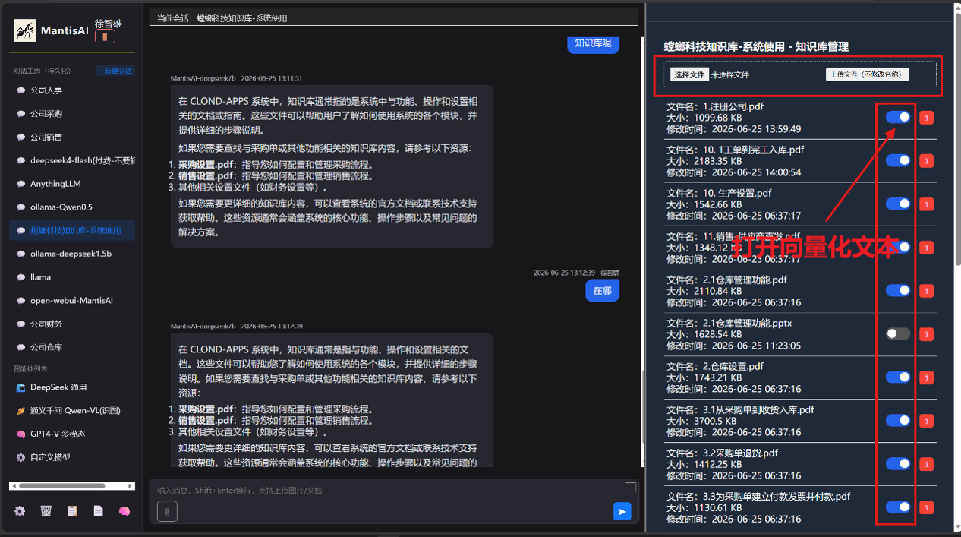Click the 选择文件 button
This screenshot has height=537, width=961.
coord(689,74)
